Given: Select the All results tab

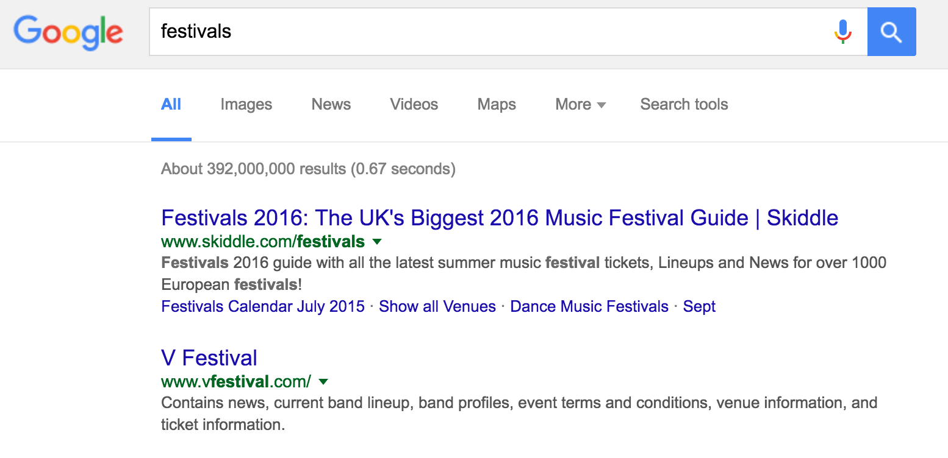Looking at the screenshot, I should click(x=171, y=104).
